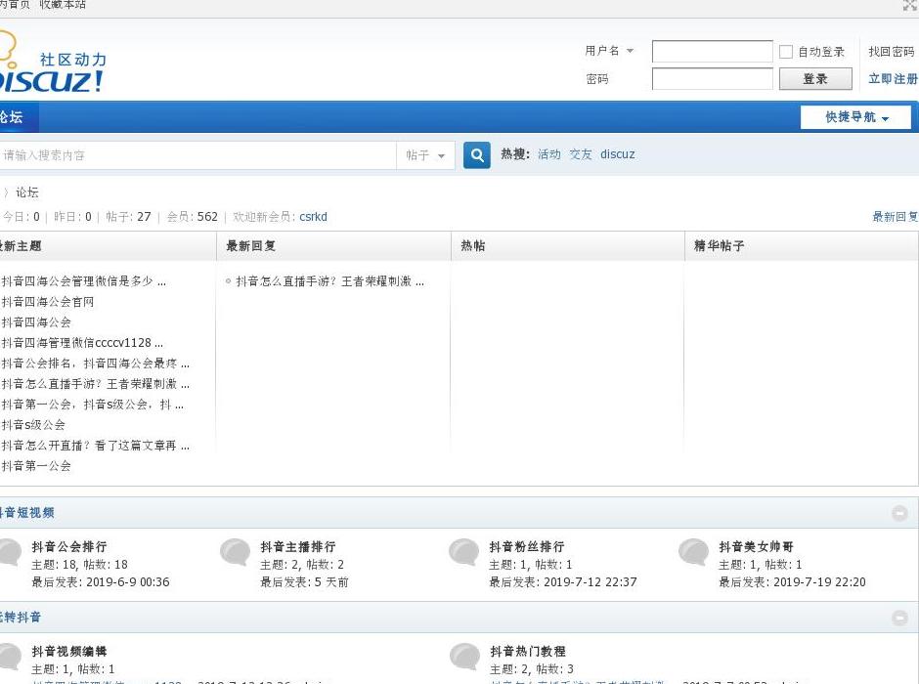Image resolution: width=919 pixels, height=684 pixels.
Task: Focus the username input field
Action: (x=712, y=52)
